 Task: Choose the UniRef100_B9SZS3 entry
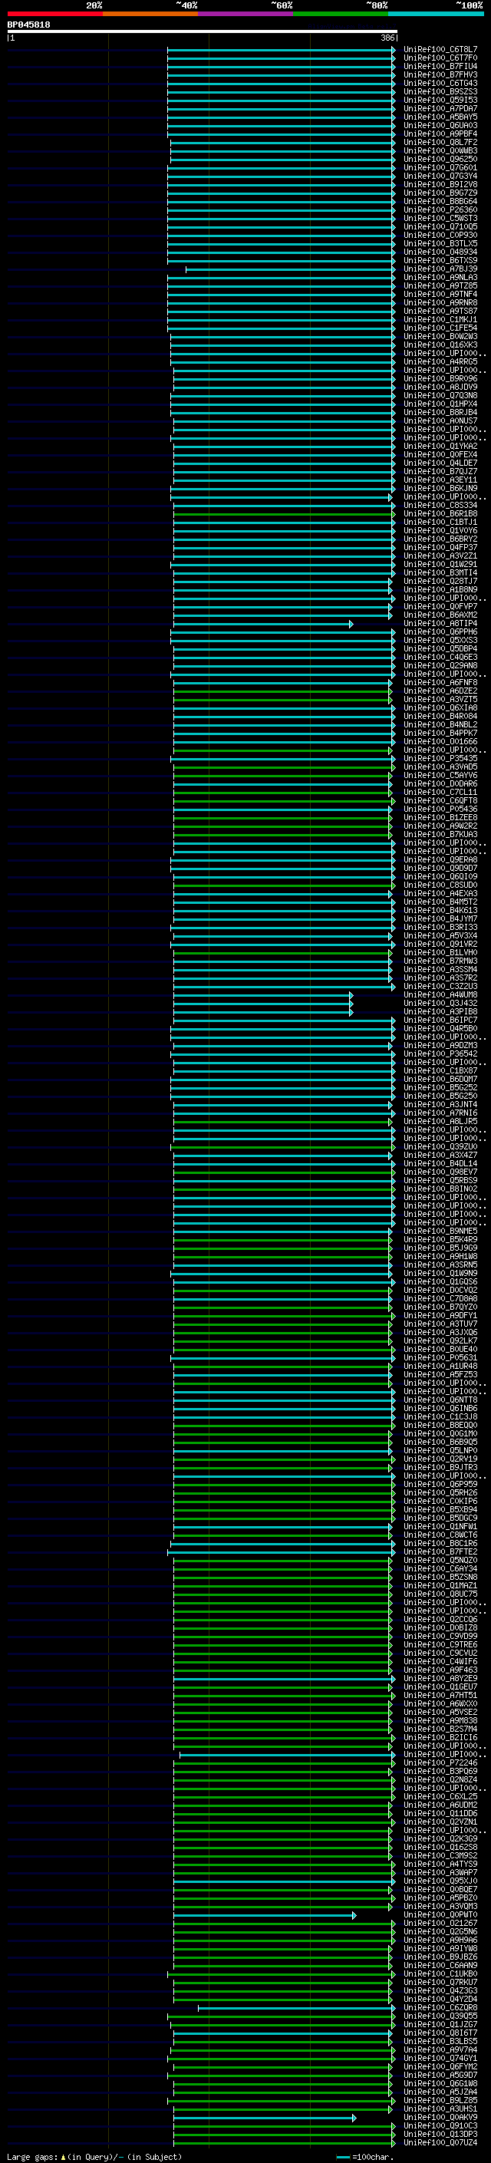coord(440,91)
